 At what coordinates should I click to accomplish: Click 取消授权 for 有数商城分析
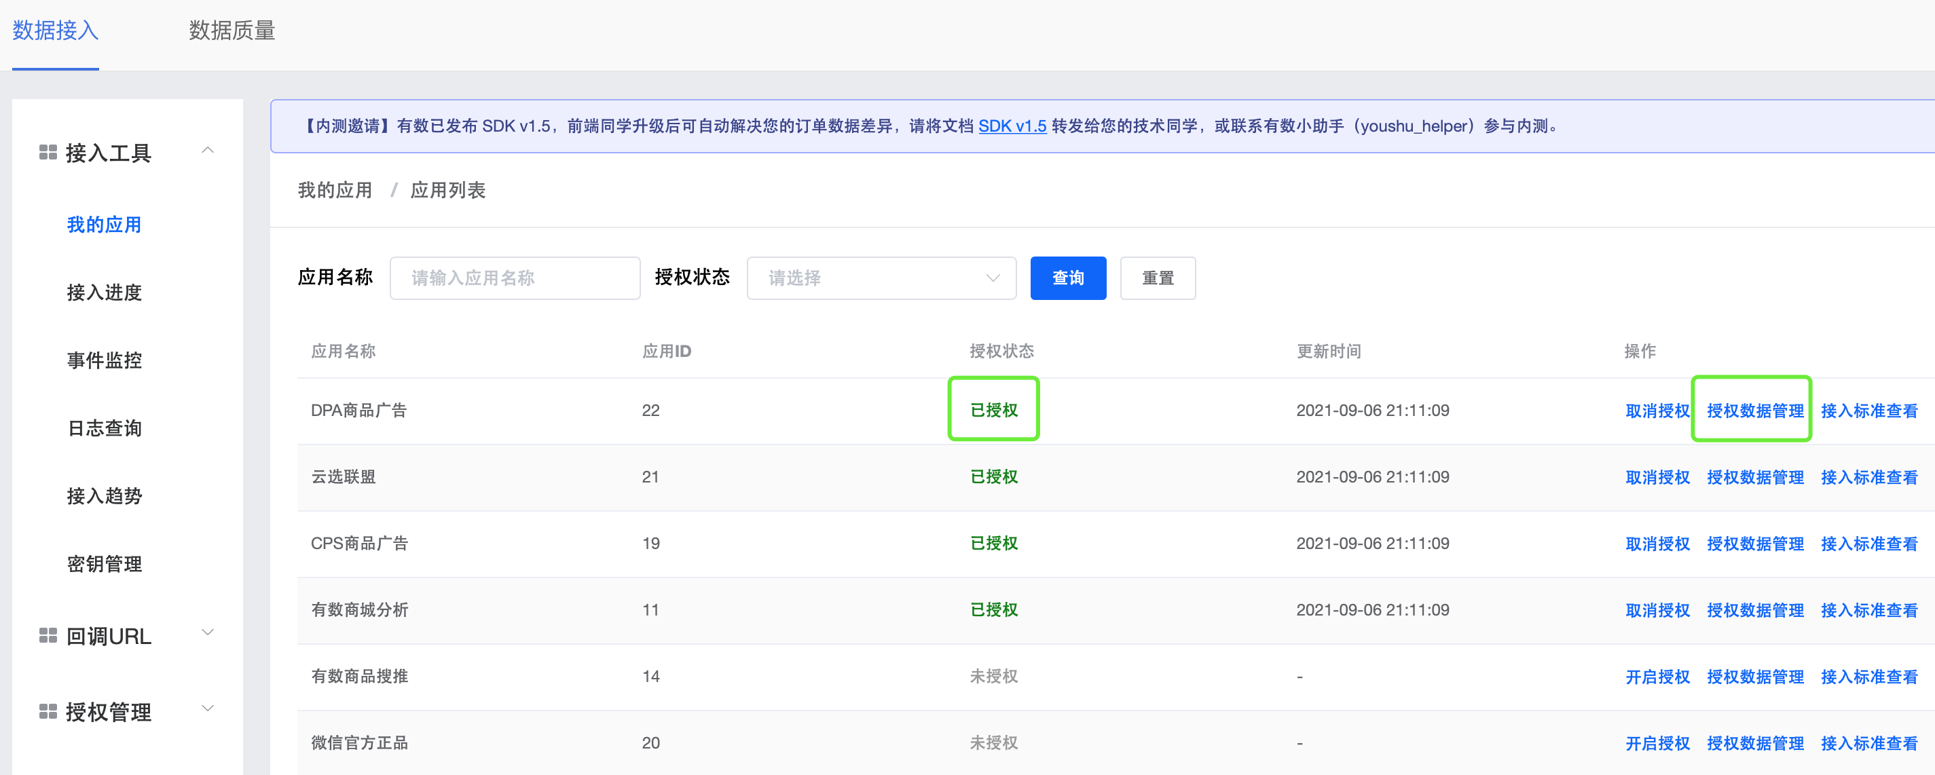coord(1657,610)
